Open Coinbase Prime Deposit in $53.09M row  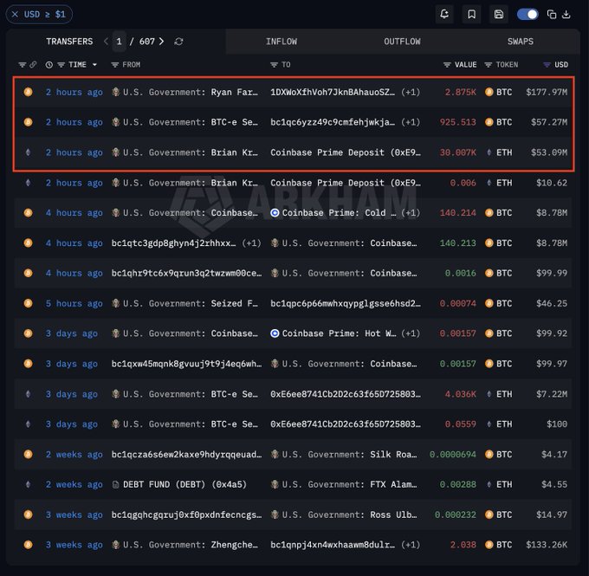pyautogui.click(x=346, y=152)
